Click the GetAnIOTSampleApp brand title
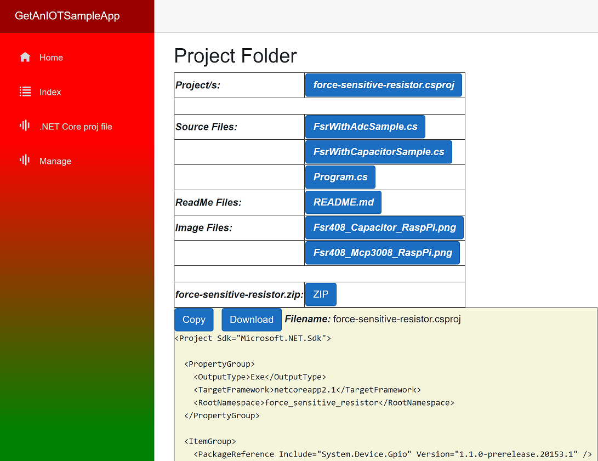The height and width of the screenshot is (461, 598). click(x=67, y=16)
